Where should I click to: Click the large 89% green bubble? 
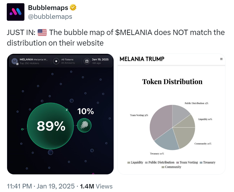tap(51, 126)
